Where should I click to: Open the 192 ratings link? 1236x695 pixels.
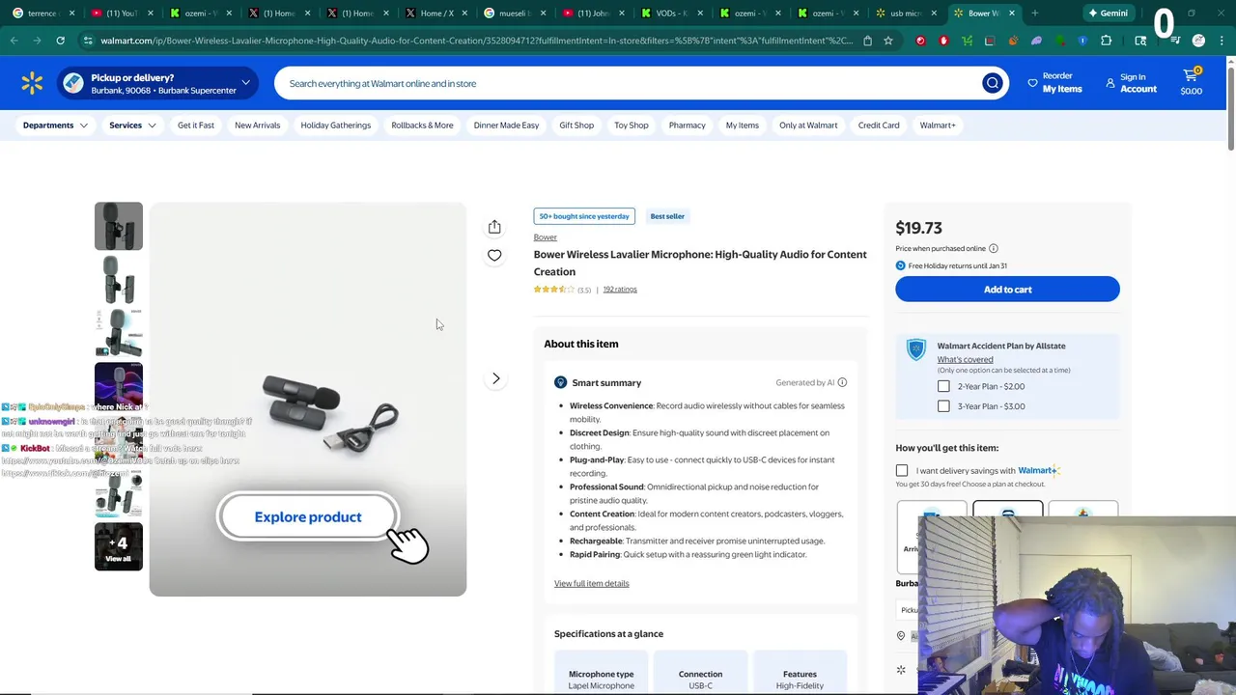620,290
